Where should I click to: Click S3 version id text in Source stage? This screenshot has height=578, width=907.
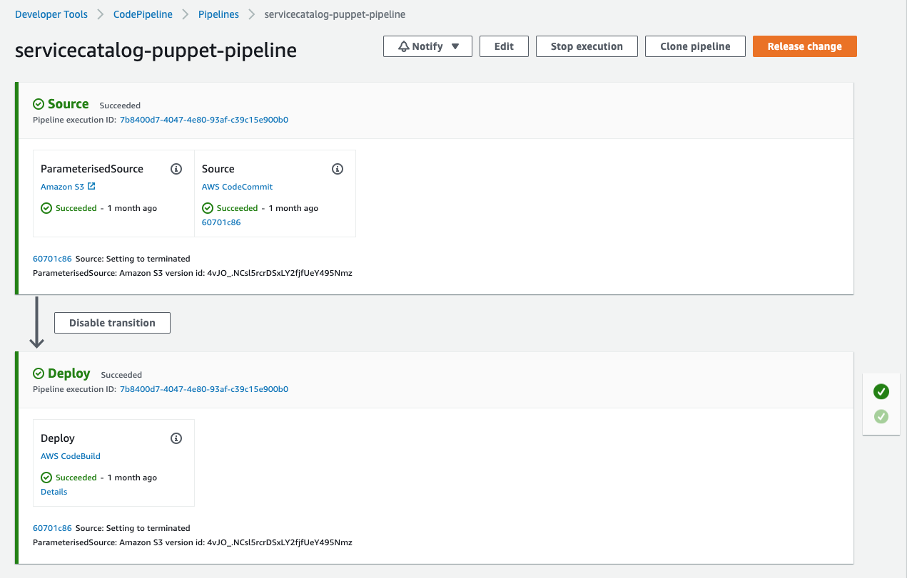tap(193, 273)
